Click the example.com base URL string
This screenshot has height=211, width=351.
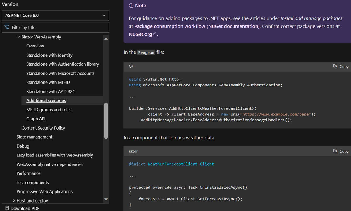click(x=276, y=114)
